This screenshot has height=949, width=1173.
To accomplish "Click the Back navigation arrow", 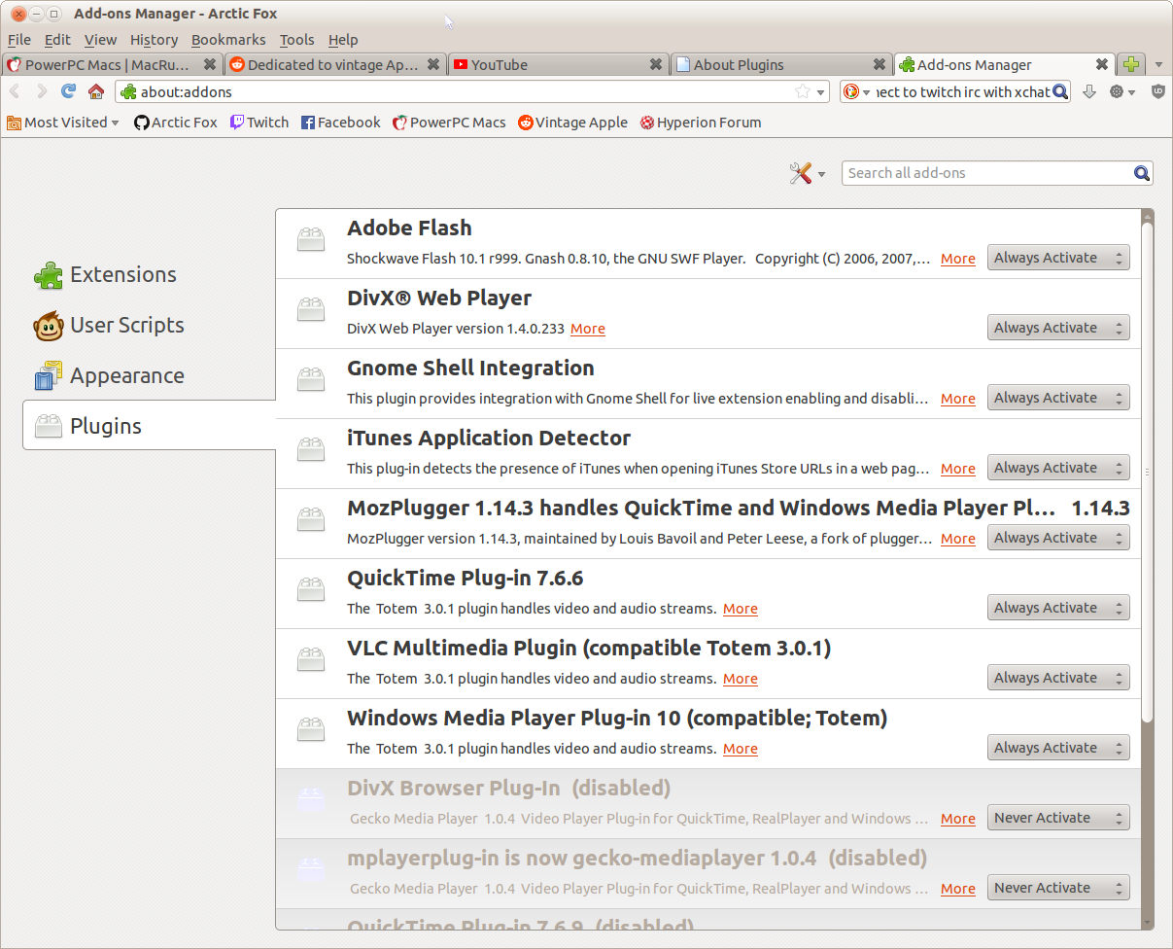I will pos(17,91).
